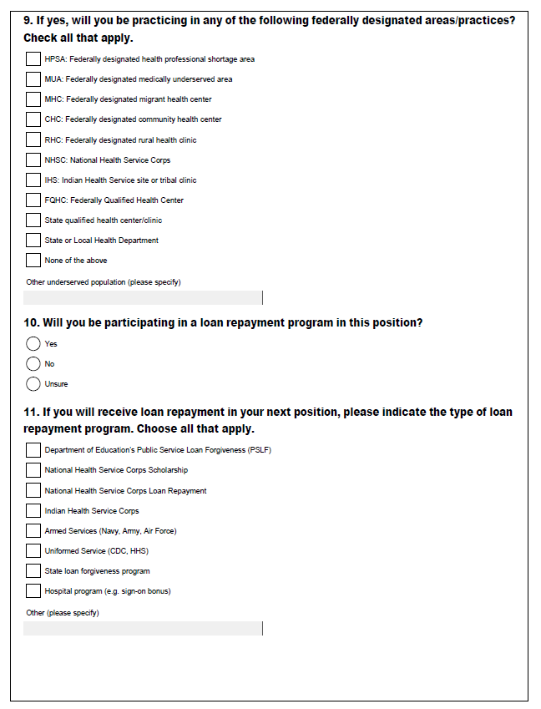Check None of the above box

tap(33, 260)
